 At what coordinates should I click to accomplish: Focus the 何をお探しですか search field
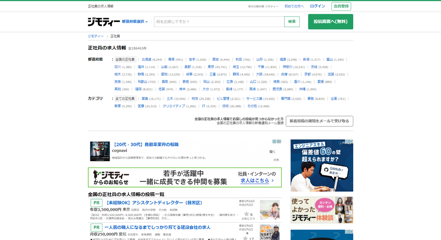click(219, 22)
